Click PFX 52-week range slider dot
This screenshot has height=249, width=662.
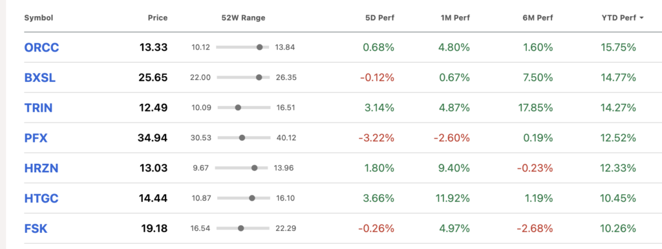coord(242,138)
